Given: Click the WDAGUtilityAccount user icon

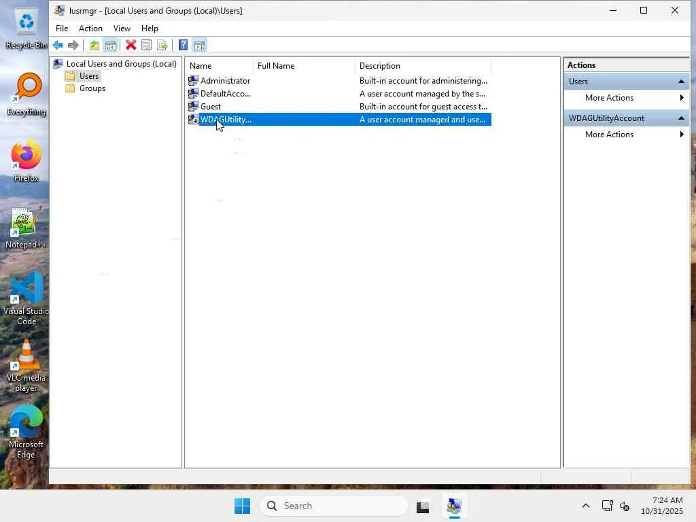Looking at the screenshot, I should coord(193,119).
